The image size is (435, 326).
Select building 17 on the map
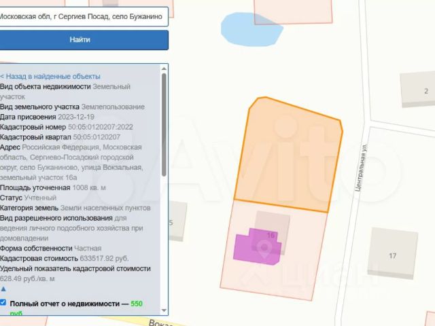pyautogui.click(x=393, y=253)
